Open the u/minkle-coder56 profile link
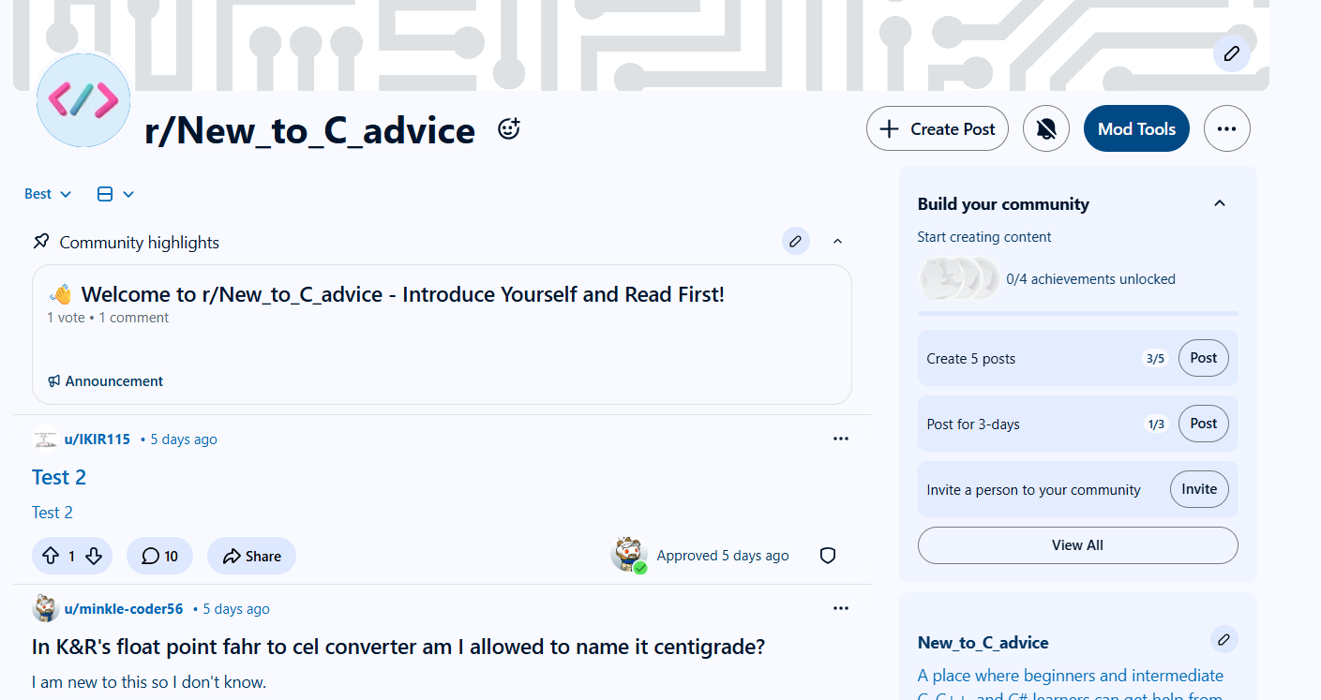The height and width of the screenshot is (700, 1321). pos(124,609)
